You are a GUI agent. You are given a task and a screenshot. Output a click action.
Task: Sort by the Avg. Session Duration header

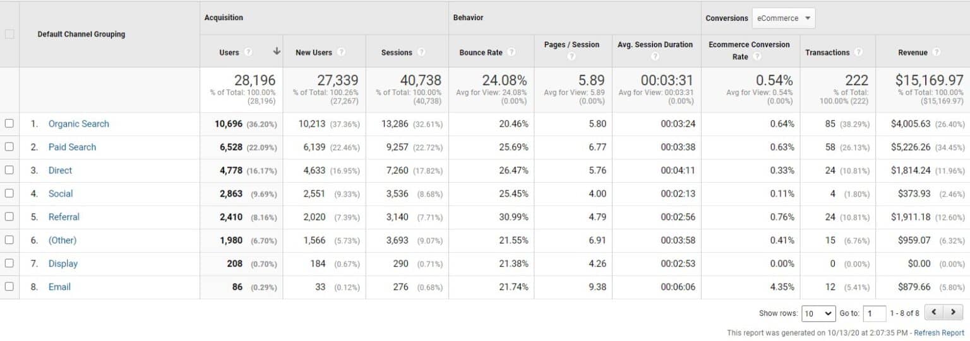(x=656, y=45)
